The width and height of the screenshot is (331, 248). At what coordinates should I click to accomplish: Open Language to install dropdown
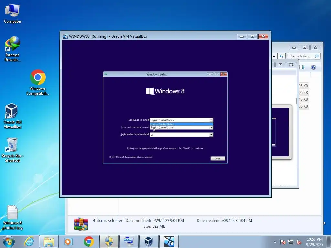click(182, 120)
